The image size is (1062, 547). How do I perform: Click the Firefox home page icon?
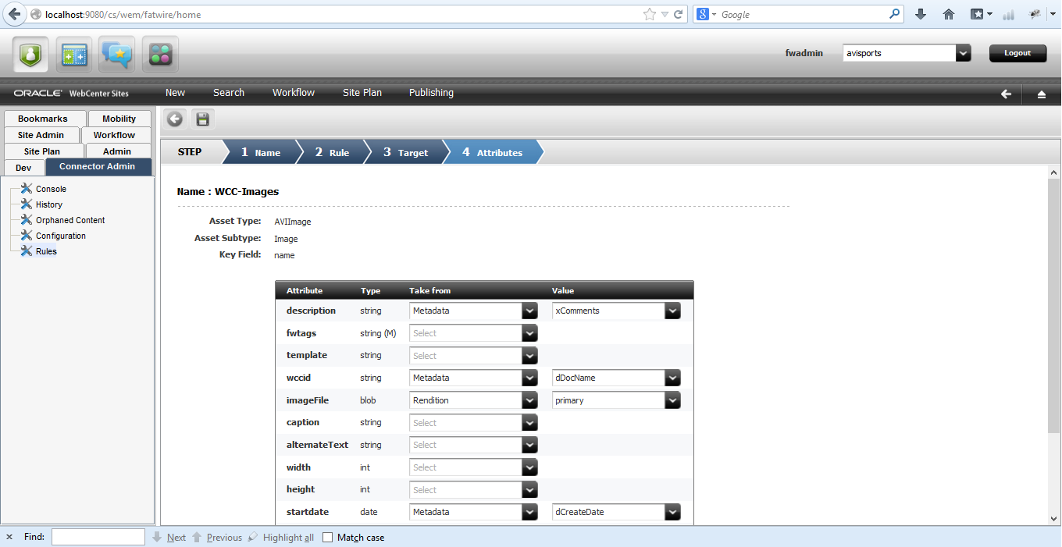(x=948, y=14)
